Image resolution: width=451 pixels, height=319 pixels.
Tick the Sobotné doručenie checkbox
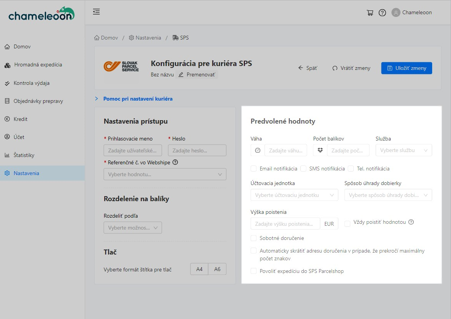pyautogui.click(x=254, y=238)
